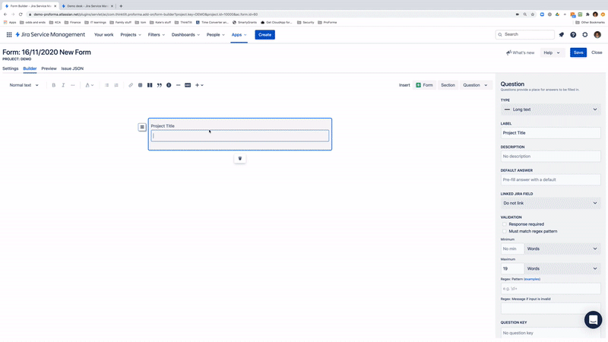Open the Type dropdown showing Long text
The width and height of the screenshot is (608, 342).
click(550, 109)
